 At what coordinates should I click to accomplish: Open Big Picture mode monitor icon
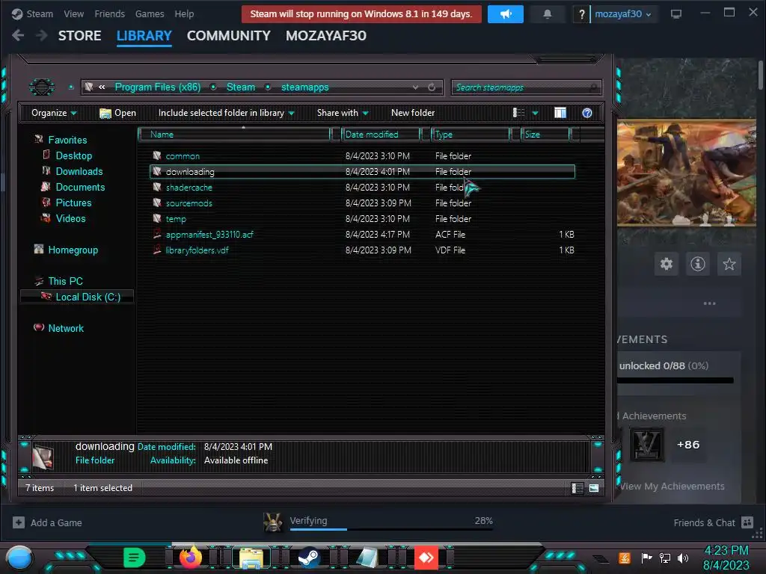pyautogui.click(x=676, y=14)
